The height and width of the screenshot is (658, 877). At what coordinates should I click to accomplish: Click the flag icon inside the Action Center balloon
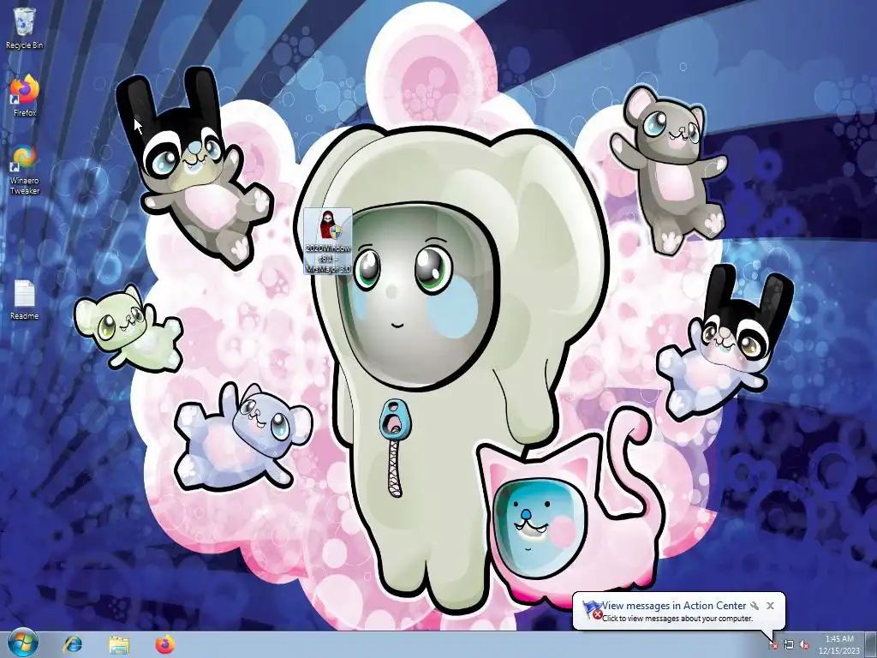pyautogui.click(x=591, y=609)
